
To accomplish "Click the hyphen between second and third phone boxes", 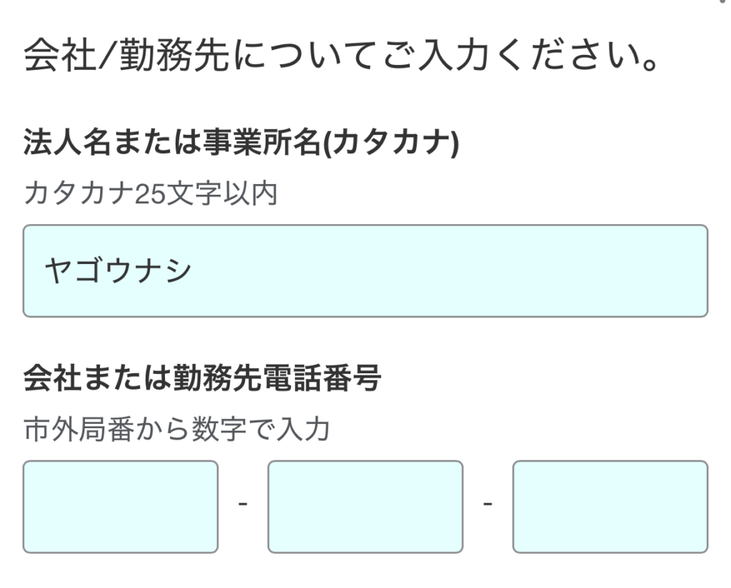I will pyautogui.click(x=488, y=504).
